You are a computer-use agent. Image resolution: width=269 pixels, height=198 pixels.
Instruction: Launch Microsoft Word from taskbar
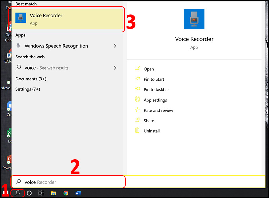pos(78,193)
